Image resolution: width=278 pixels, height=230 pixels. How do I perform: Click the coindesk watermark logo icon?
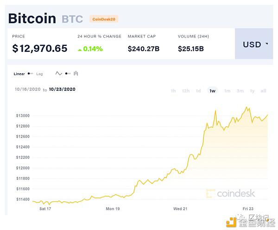(210, 193)
